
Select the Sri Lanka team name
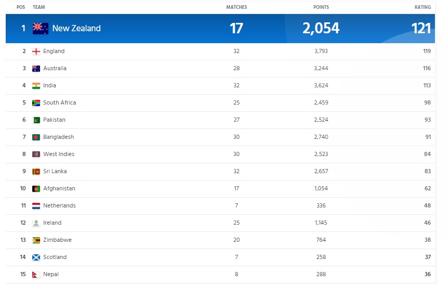pos(55,171)
